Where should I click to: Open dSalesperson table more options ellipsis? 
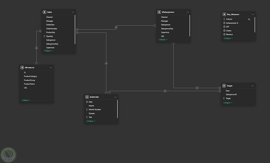tap(188, 12)
